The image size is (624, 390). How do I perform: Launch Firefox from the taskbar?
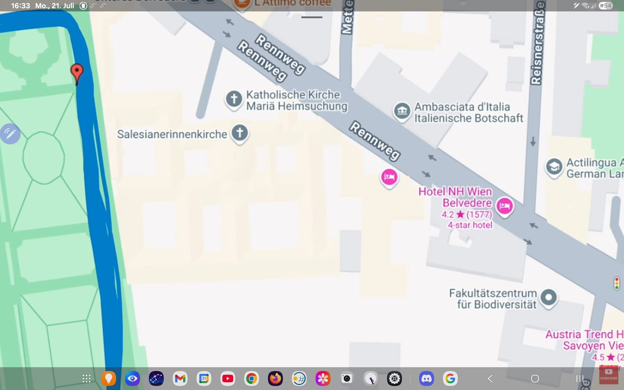[275, 379]
